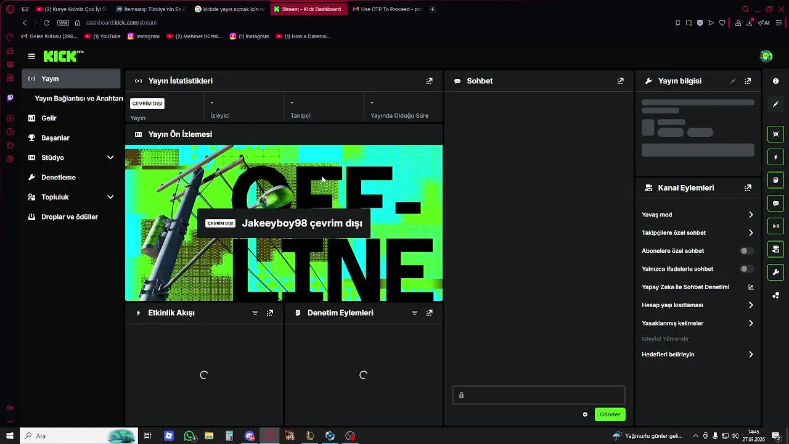Select Yayın in the left menu
Screen dimensions: 789x444
[x=71, y=79]
